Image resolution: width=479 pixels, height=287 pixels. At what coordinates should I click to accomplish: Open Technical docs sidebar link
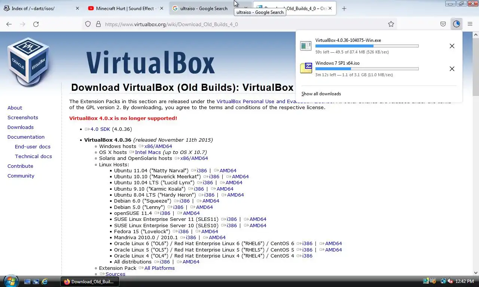coord(33,156)
